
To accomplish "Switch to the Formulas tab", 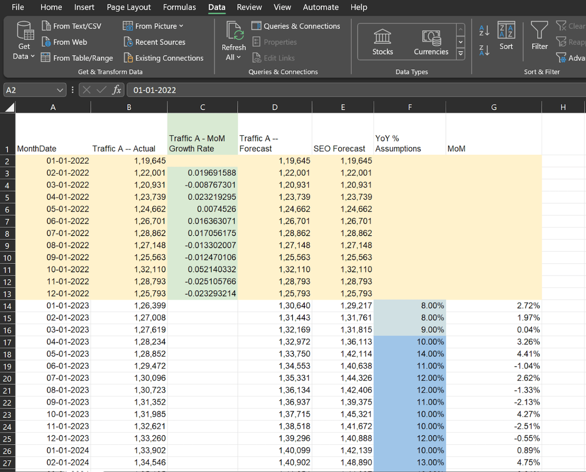I will point(179,7).
